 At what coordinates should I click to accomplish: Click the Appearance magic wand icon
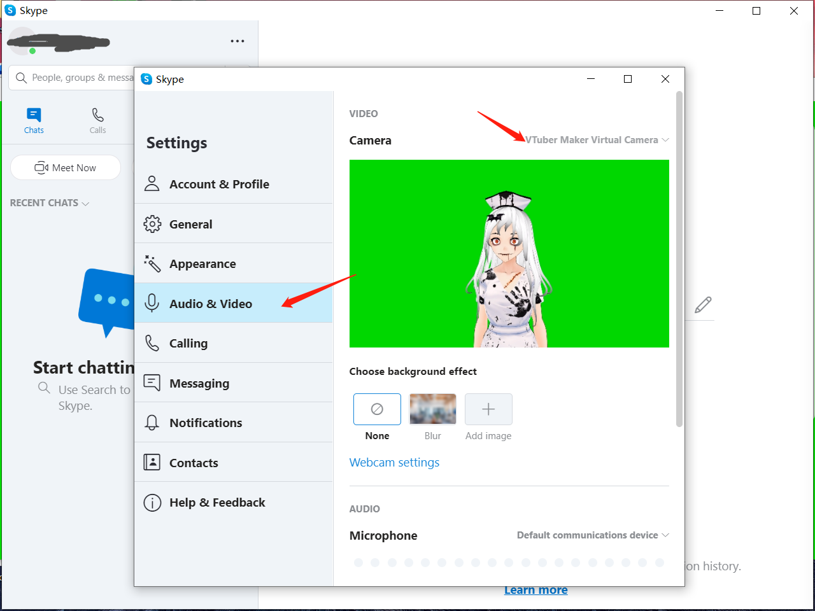tap(152, 263)
